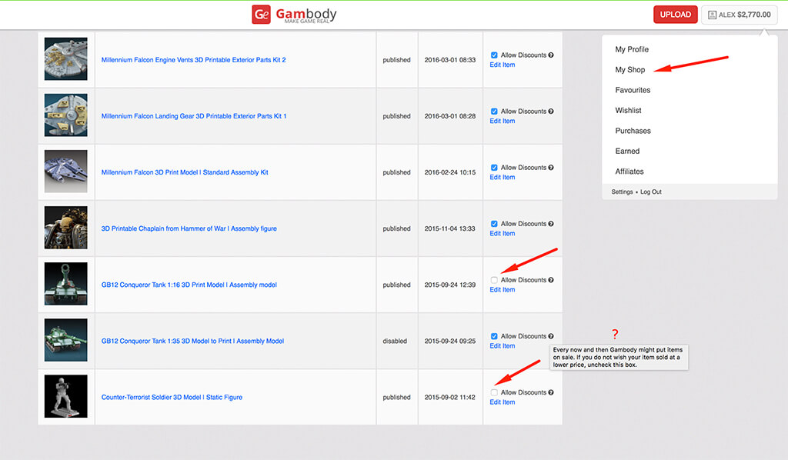Toggle the ALEX $2,770.00 account dropdown

[739, 15]
